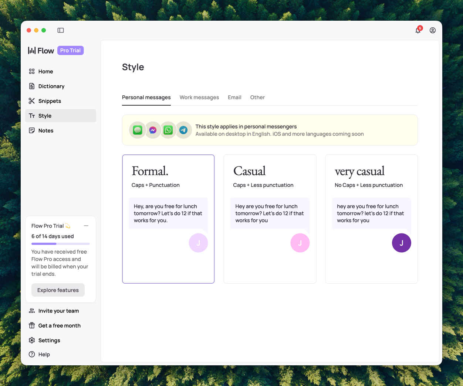Select the Formal style card

168,219
